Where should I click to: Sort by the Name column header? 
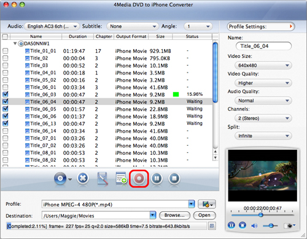tap(36, 36)
